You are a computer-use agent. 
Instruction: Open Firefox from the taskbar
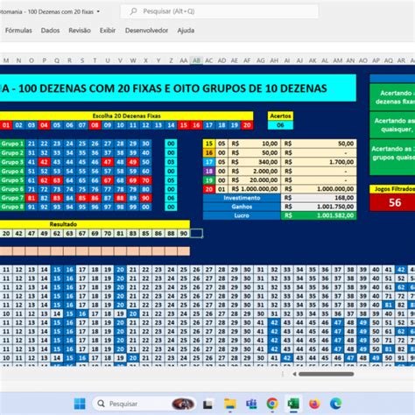click(x=314, y=404)
